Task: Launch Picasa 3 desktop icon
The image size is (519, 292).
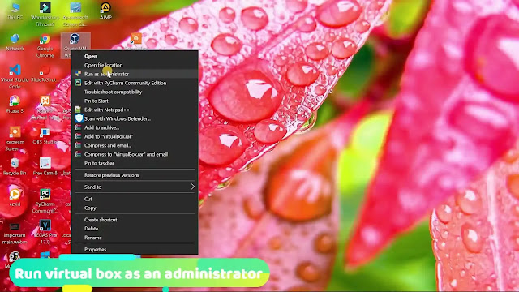Action: (x=15, y=105)
